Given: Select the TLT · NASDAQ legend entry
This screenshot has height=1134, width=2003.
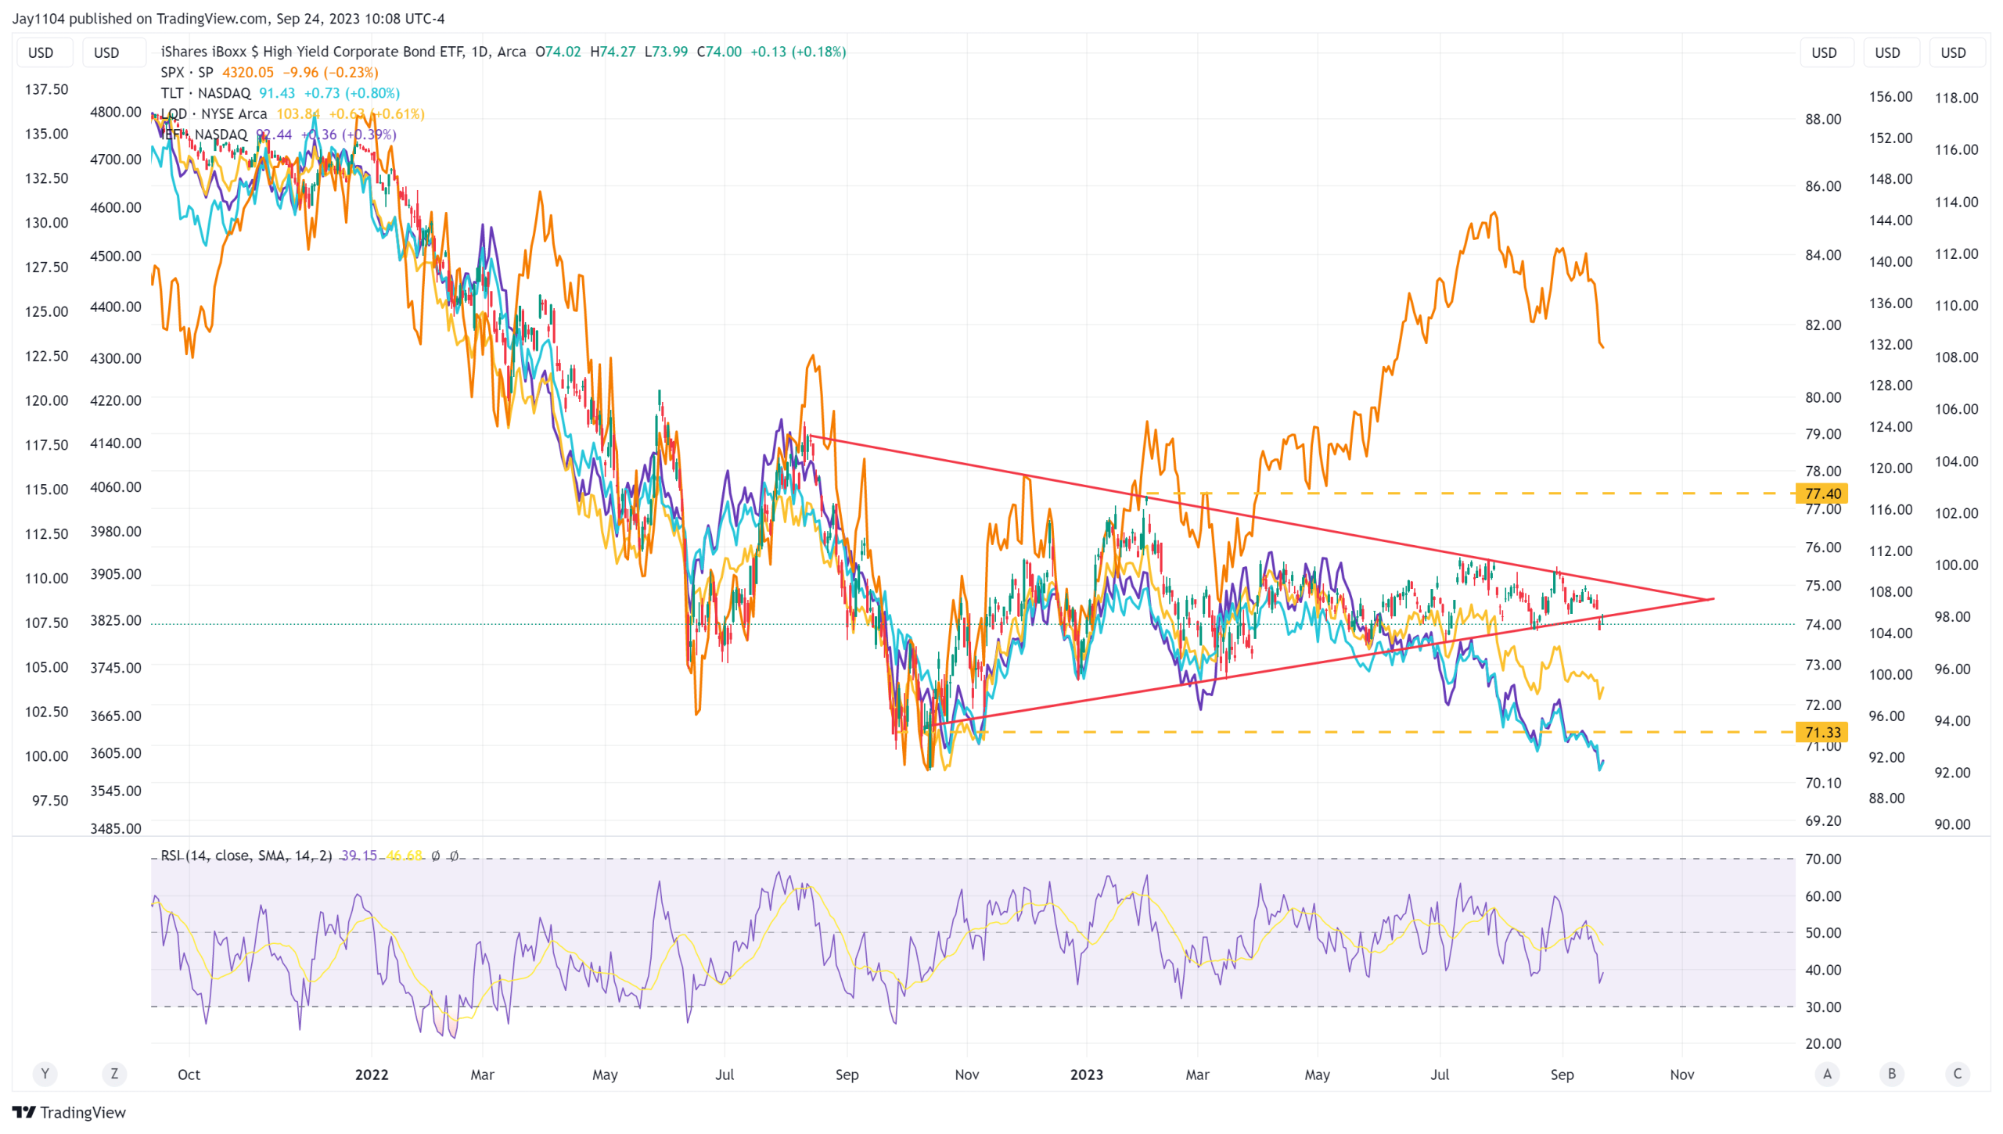Looking at the screenshot, I should click(x=206, y=93).
